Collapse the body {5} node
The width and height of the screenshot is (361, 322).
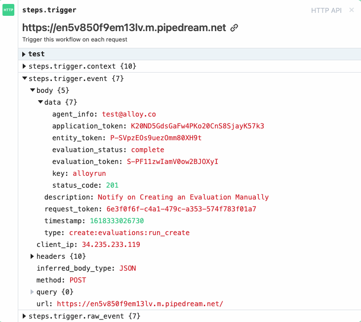pyautogui.click(x=33, y=90)
